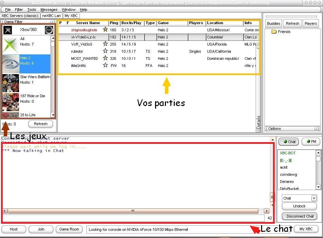Select the Xbox 360 console icon
The image size is (323, 238).
pos(49,30)
